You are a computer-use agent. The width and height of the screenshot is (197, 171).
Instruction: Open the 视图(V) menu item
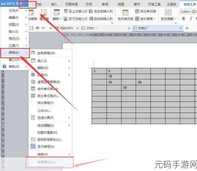15,25
